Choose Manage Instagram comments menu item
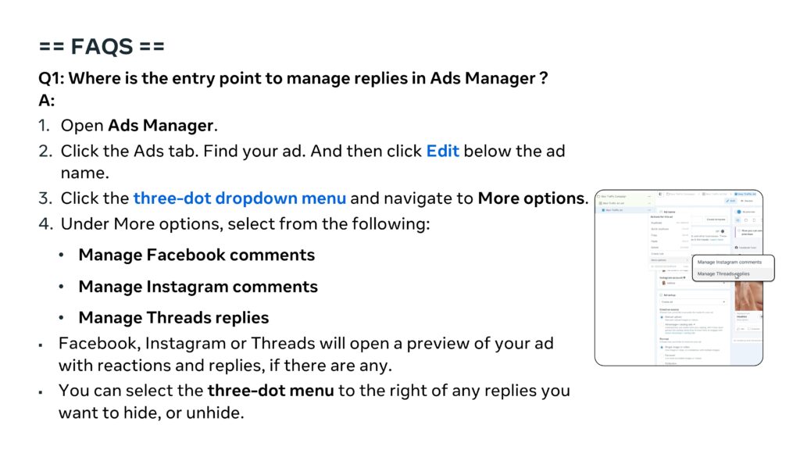The height and width of the screenshot is (450, 800). pyautogui.click(x=729, y=262)
